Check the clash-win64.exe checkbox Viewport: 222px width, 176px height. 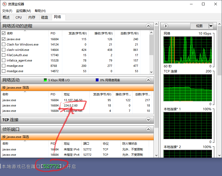(x=4, y=50)
